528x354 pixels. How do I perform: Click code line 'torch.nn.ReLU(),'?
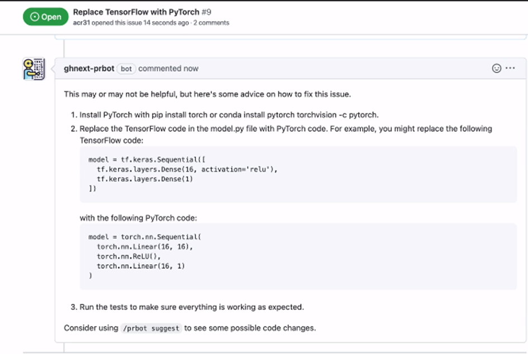coord(129,256)
